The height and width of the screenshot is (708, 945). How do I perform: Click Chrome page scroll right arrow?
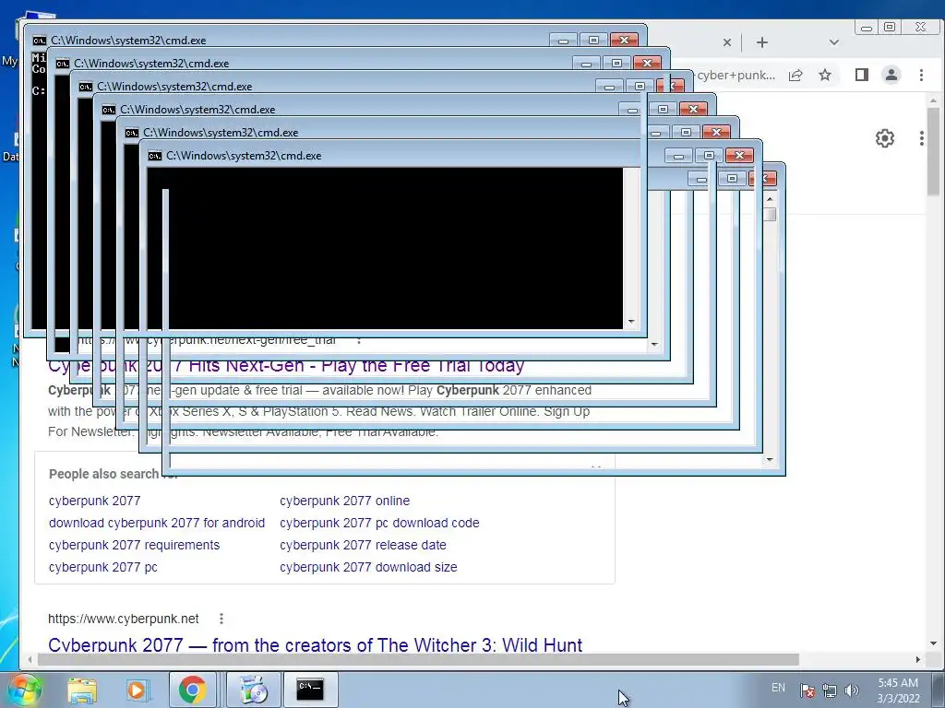click(x=918, y=660)
